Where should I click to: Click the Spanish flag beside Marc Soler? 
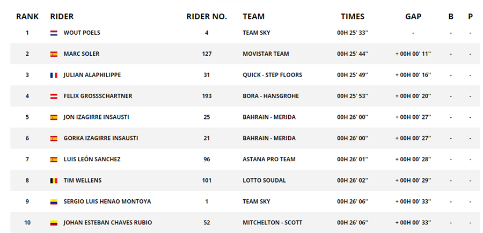[x=54, y=54]
